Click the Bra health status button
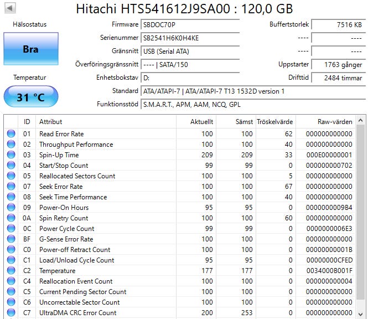 30,49
